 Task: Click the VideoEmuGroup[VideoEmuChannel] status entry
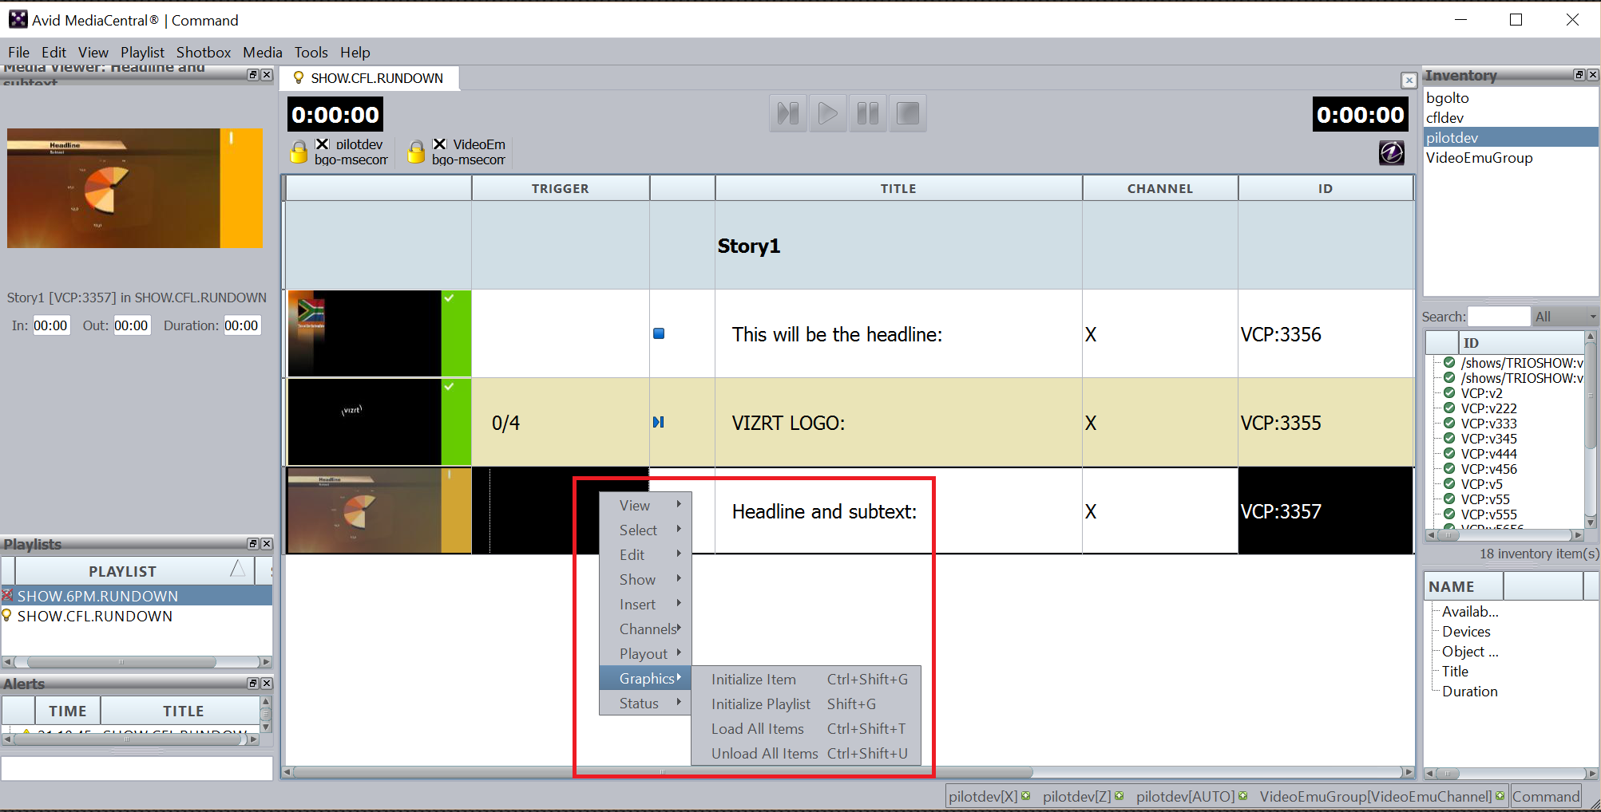[1382, 796]
